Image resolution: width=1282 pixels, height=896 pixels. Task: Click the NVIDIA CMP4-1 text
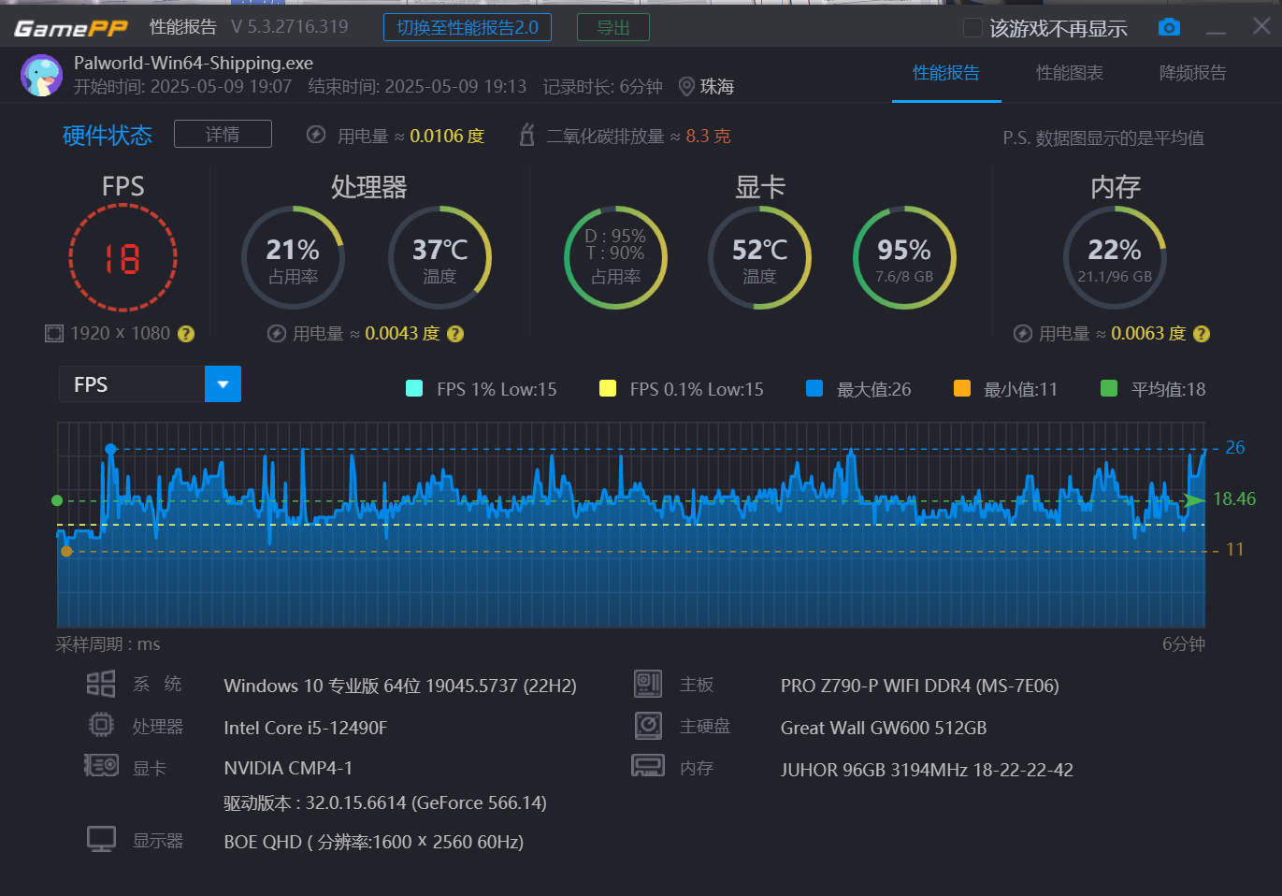coord(288,768)
